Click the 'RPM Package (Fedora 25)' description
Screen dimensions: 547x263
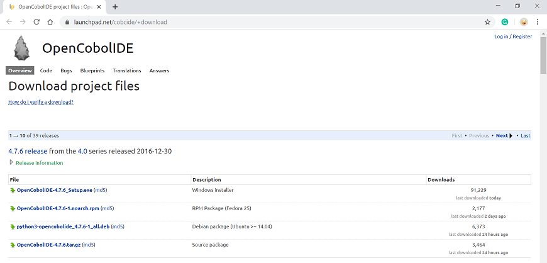(x=221, y=208)
